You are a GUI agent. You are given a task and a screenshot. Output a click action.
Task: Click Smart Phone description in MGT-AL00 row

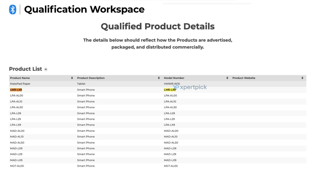tap(86, 166)
